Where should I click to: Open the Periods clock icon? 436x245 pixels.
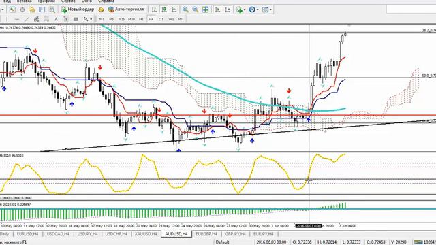click(x=252, y=10)
